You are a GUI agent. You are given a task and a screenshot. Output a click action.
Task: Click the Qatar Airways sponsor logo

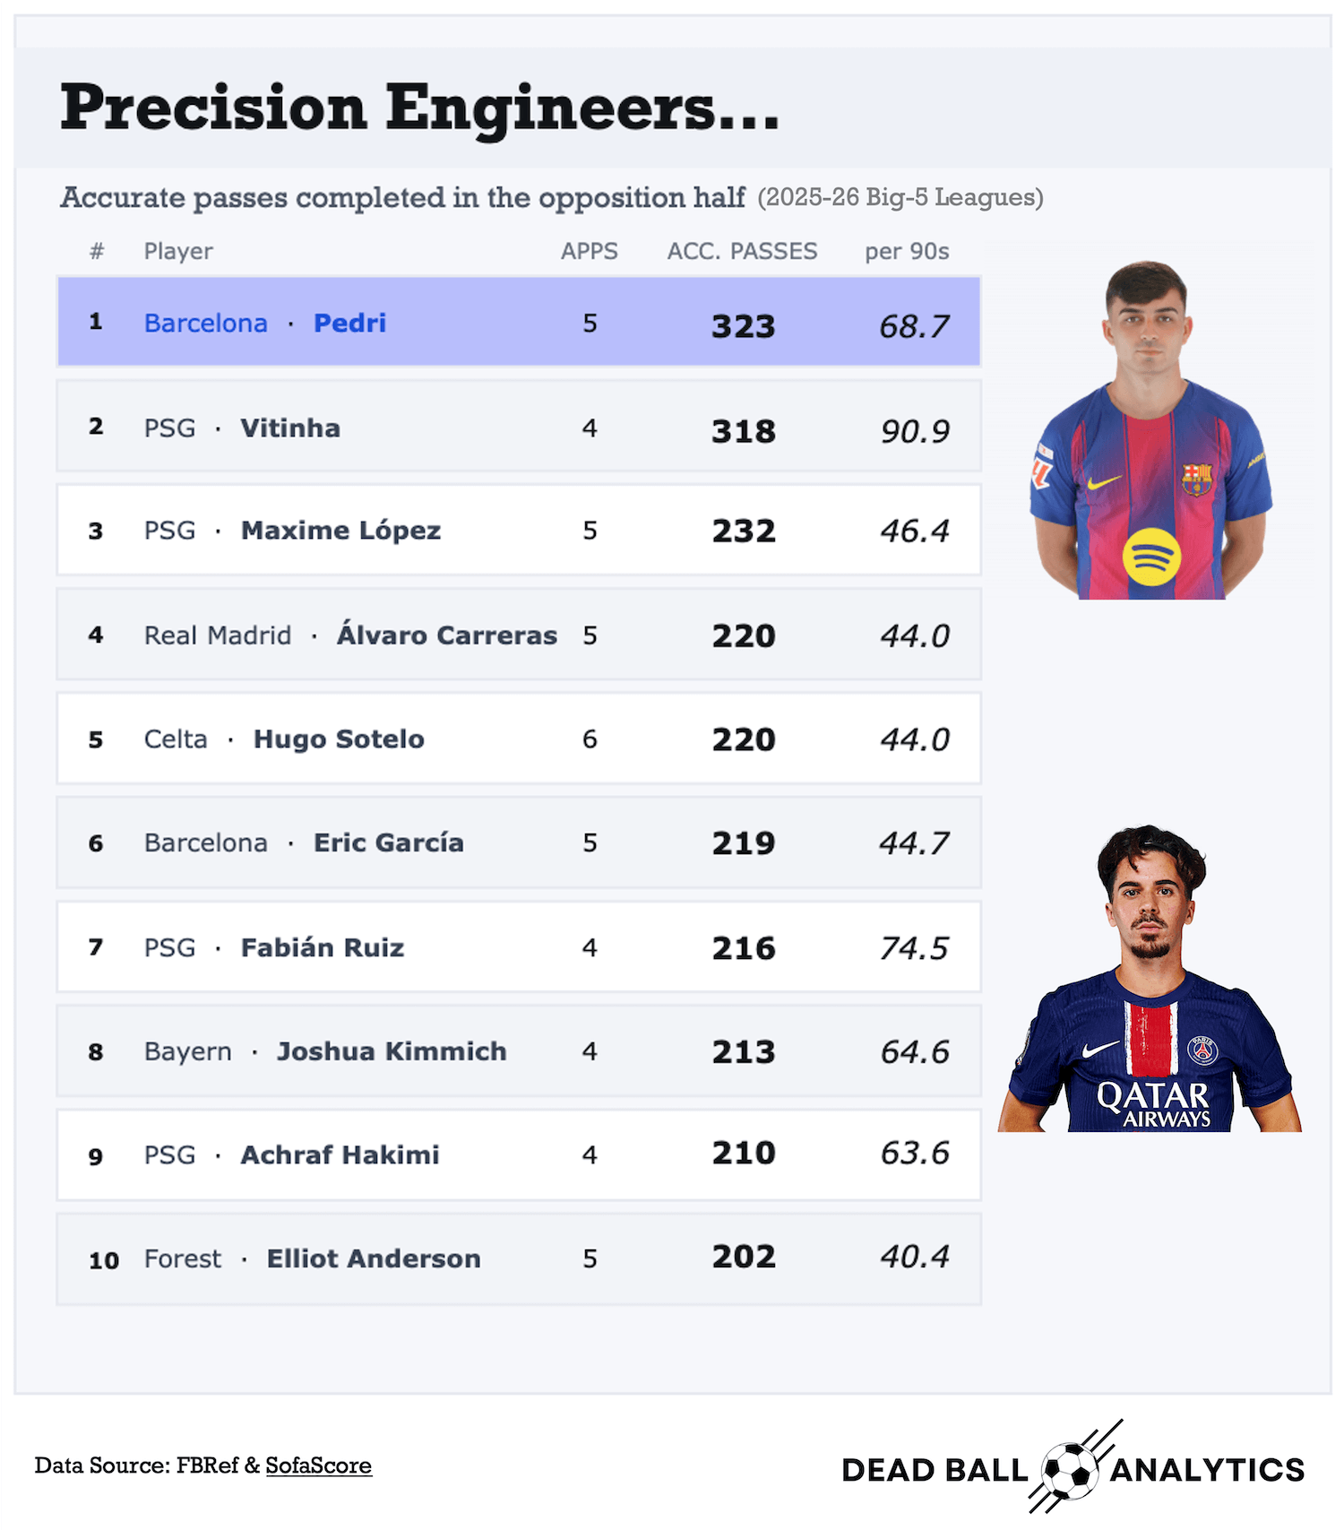point(1153,1104)
